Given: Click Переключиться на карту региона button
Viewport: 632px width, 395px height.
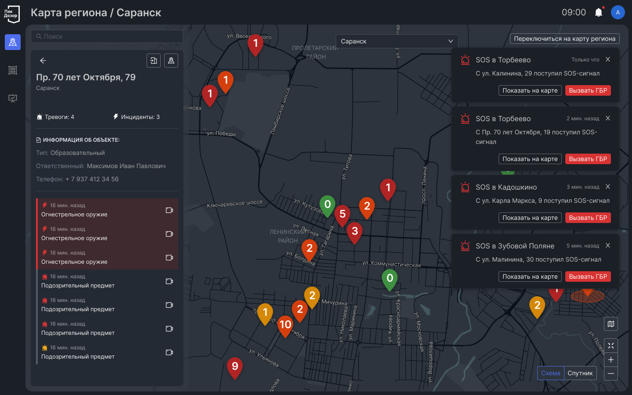Looking at the screenshot, I should pyautogui.click(x=564, y=39).
